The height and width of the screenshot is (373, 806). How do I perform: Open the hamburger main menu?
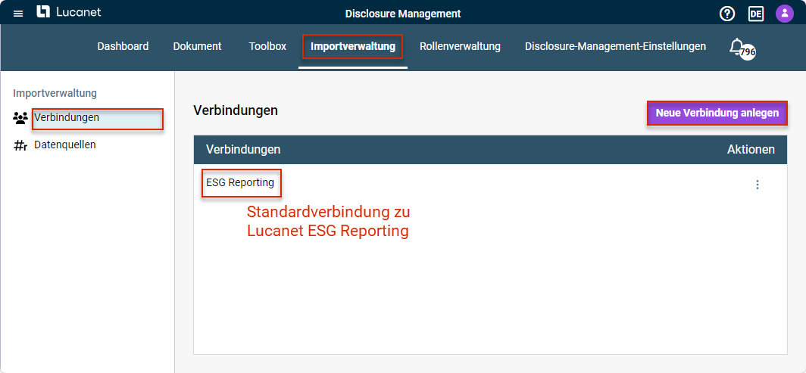point(18,14)
